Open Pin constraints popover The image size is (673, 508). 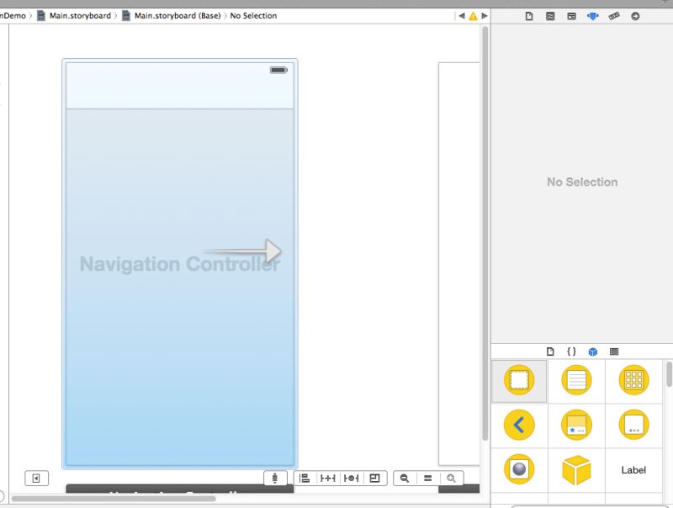click(327, 478)
